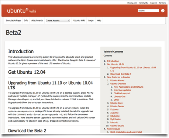Select the Info menu item

pos(26,20)
